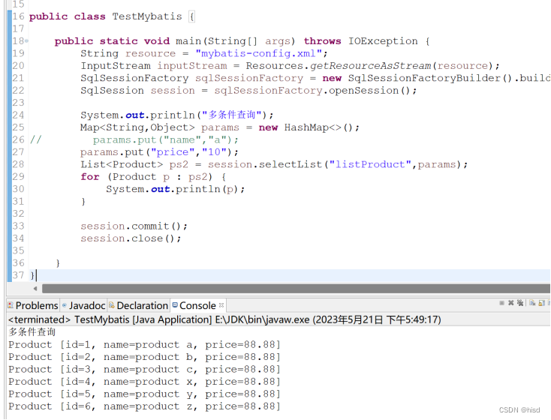Screen dimensions: 551x420
Task: Click line number 37 in the gutter
Action: [18, 275]
